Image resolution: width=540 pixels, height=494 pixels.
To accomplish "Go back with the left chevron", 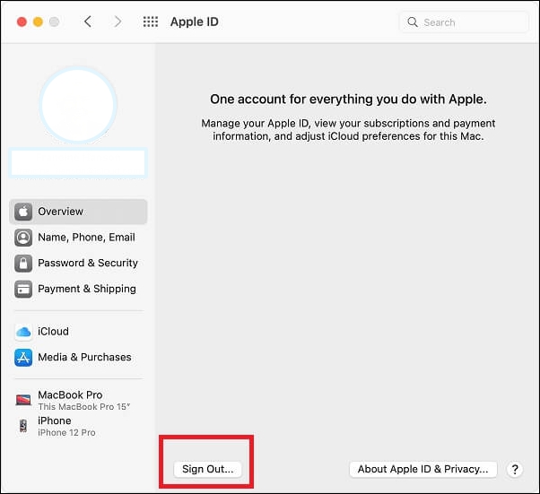I will (88, 22).
